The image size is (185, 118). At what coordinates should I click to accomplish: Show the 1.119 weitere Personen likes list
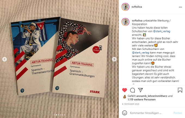(141, 100)
